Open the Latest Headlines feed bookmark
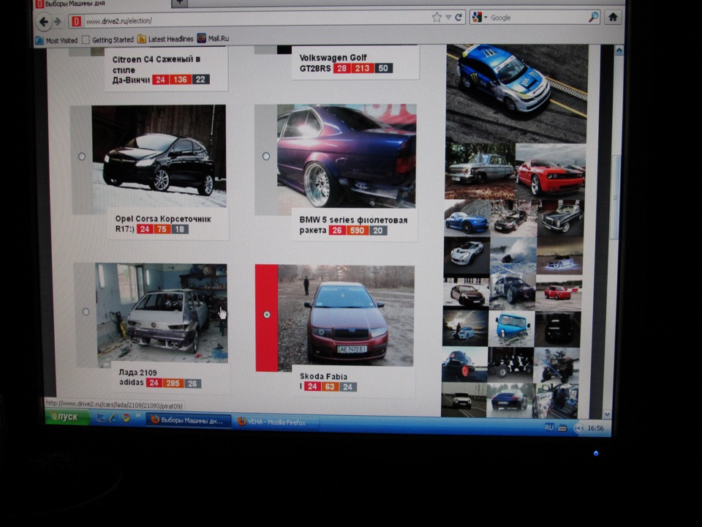 (x=166, y=39)
